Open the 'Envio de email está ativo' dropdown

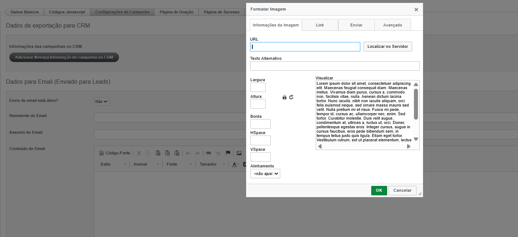[101, 102]
